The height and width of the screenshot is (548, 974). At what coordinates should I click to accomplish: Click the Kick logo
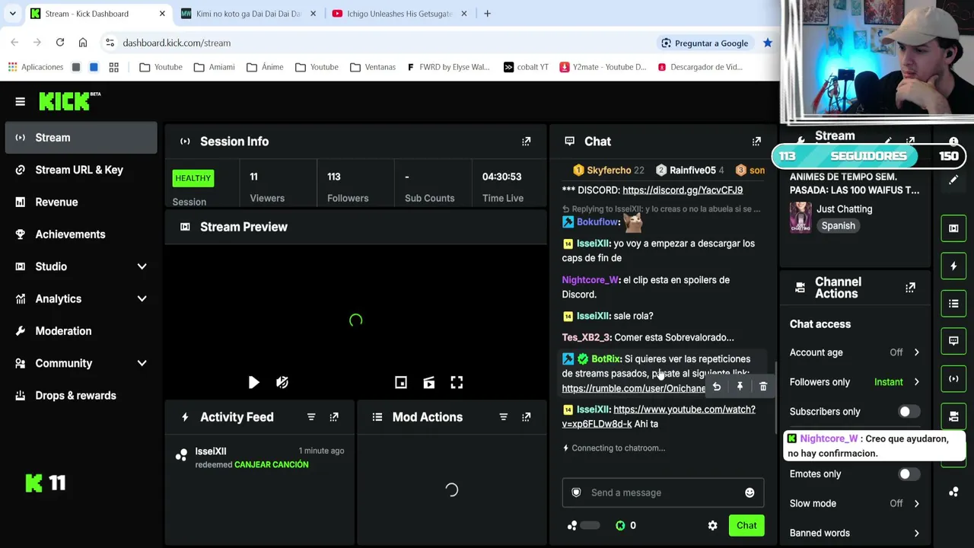69,101
